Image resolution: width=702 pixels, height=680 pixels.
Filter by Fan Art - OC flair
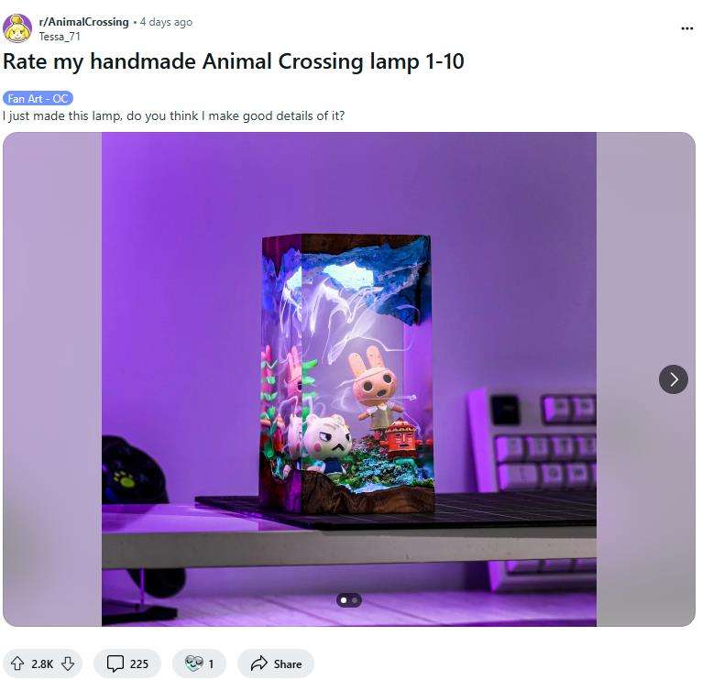coord(38,98)
